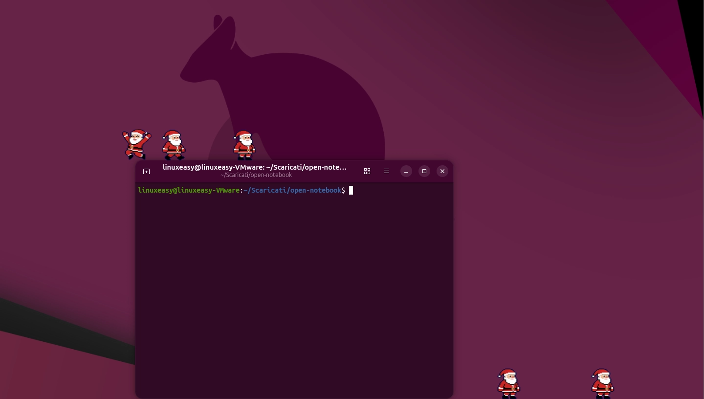Image resolution: width=704 pixels, height=399 pixels.
Task: Click the second Santa pet near the terminal
Action: pos(173,145)
